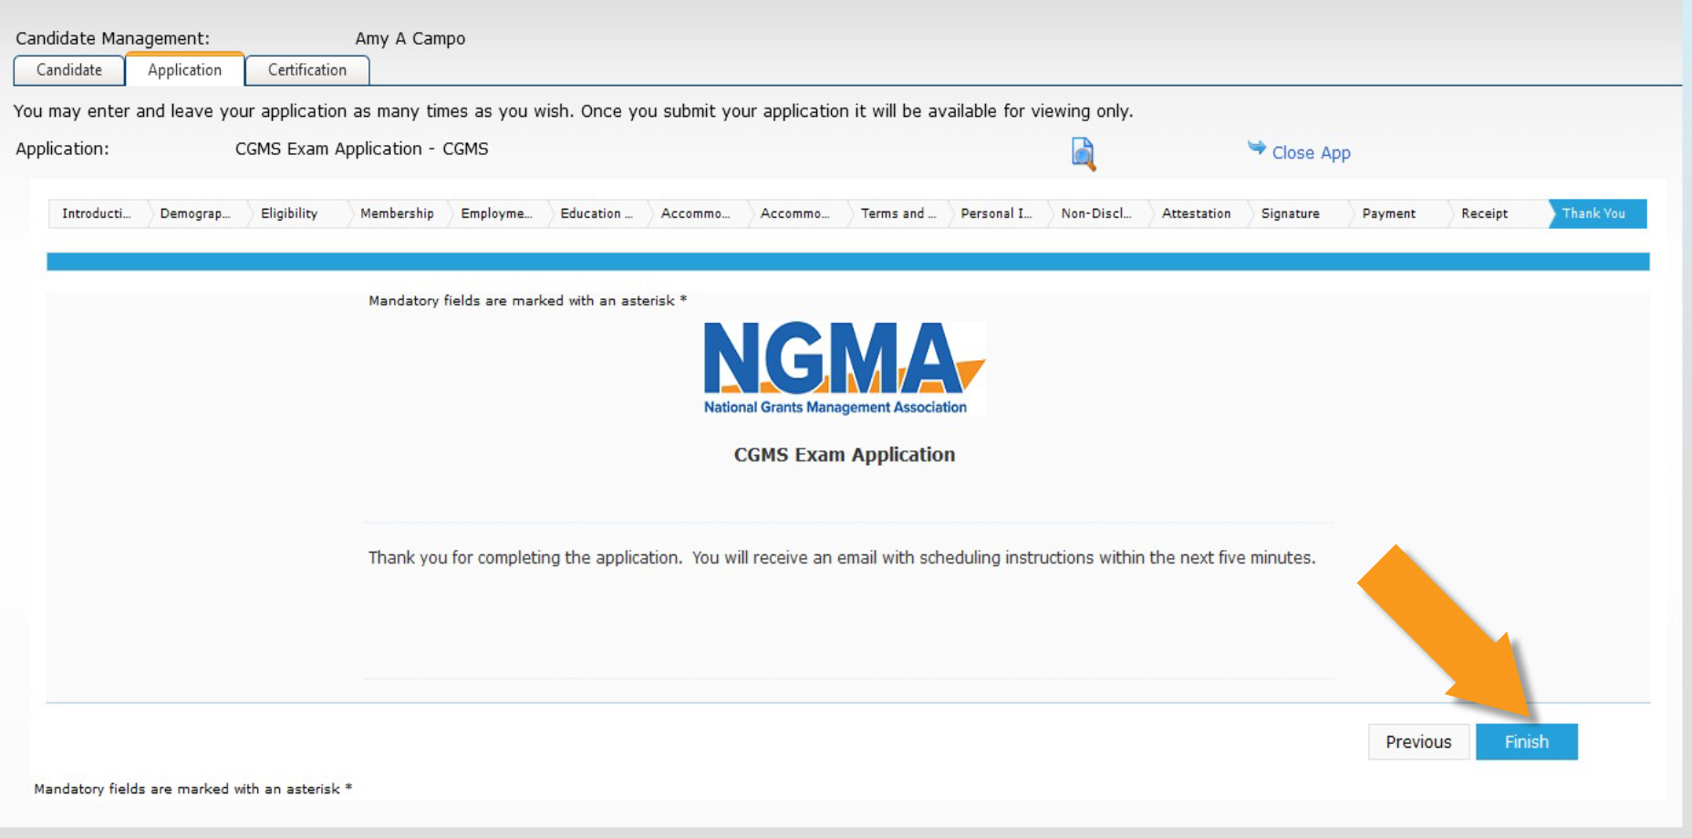Screen dimensions: 1692x838
Task: Open the Payment step
Action: coord(1390,213)
